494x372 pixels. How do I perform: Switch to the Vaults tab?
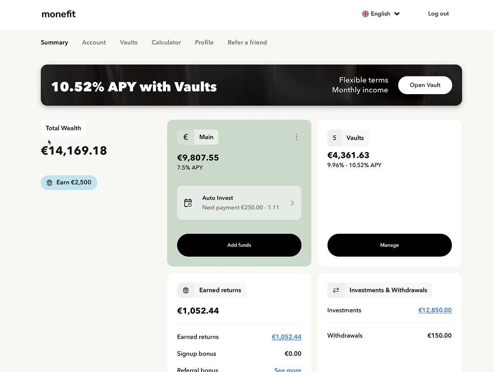(129, 42)
